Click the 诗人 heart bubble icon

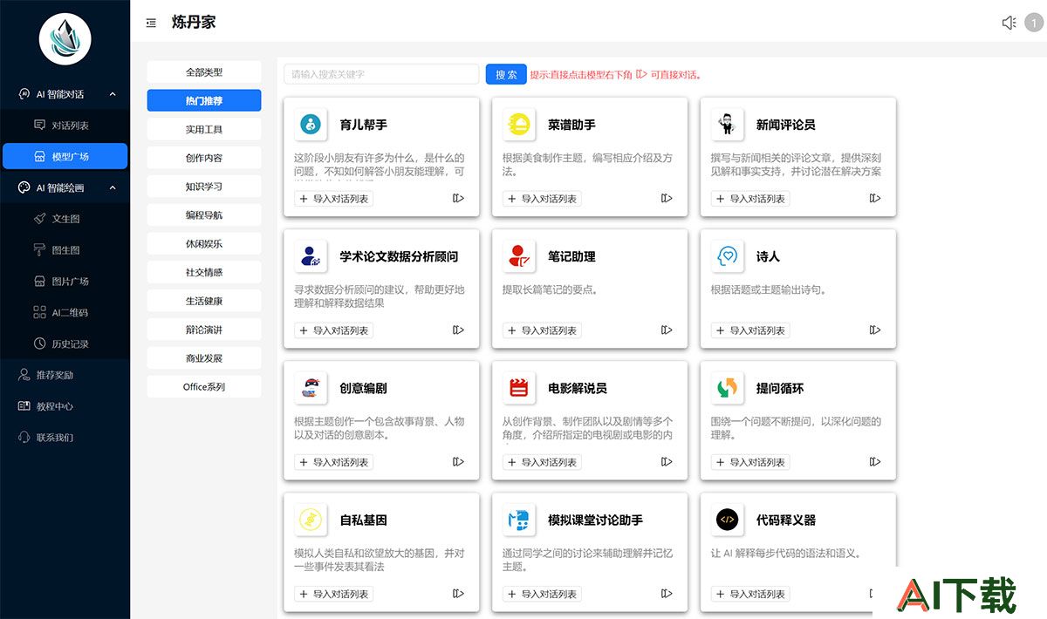pyautogui.click(x=727, y=256)
